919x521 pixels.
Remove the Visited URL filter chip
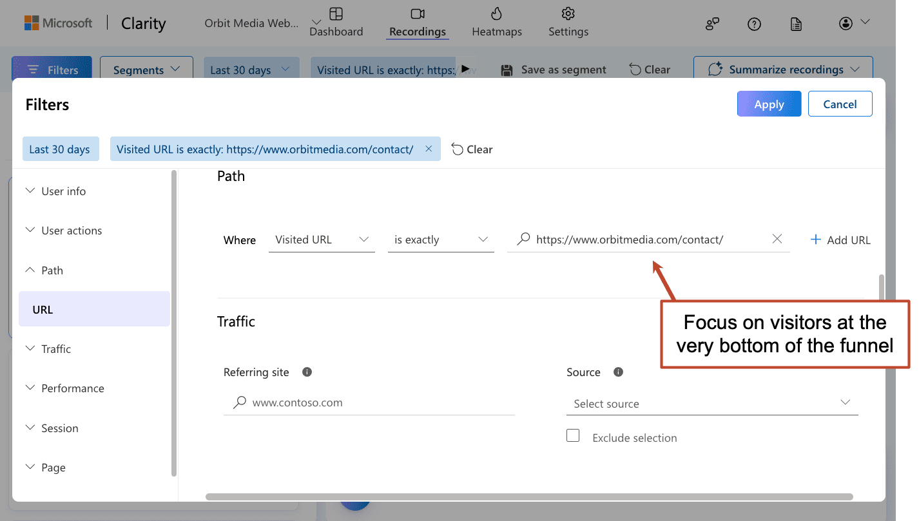click(x=429, y=149)
